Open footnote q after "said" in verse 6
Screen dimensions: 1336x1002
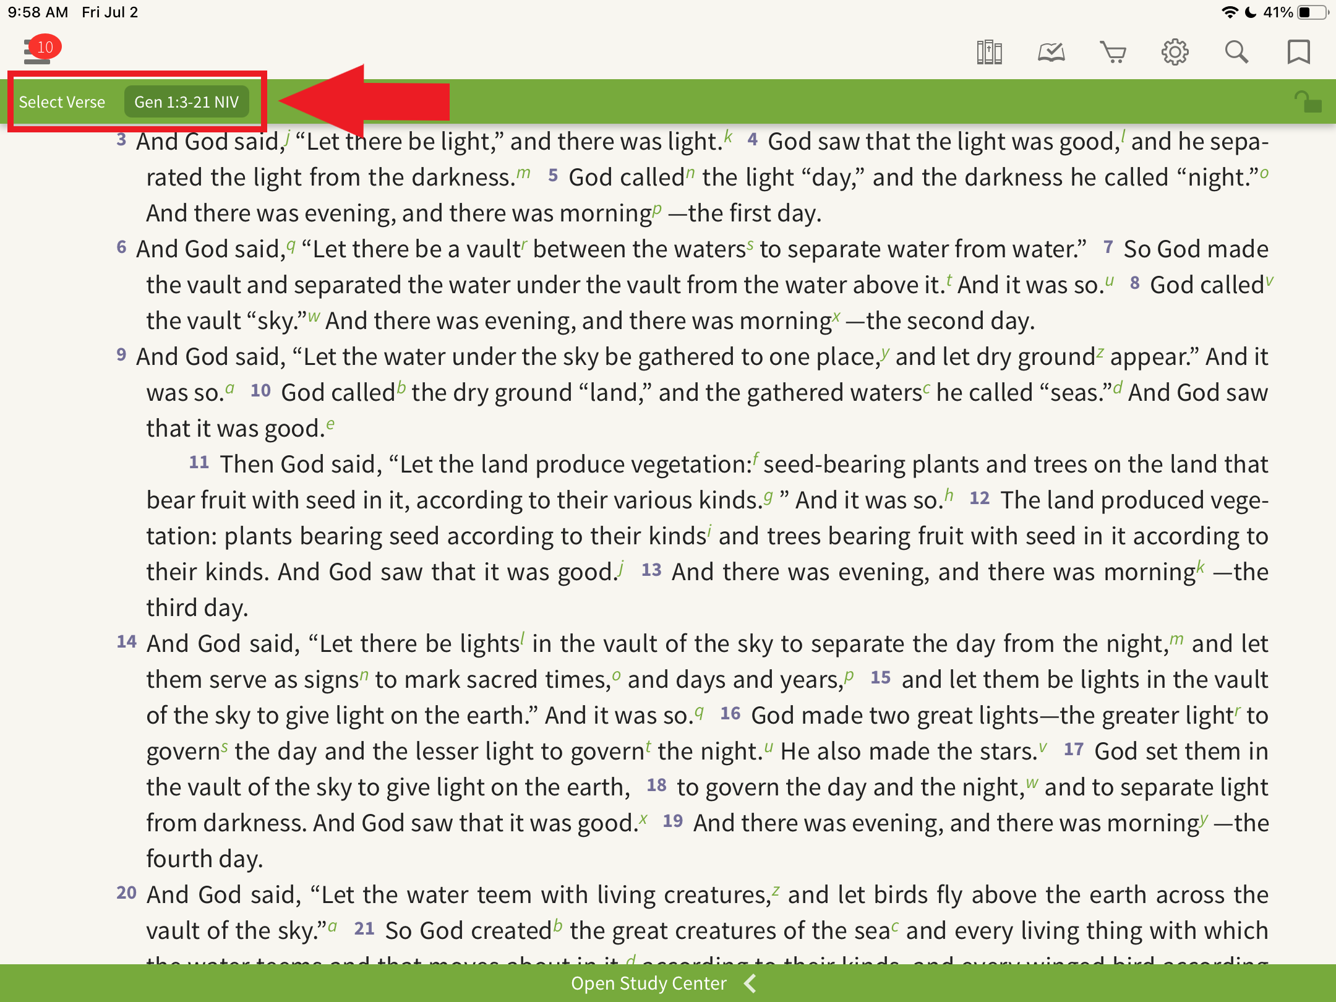[x=291, y=246]
